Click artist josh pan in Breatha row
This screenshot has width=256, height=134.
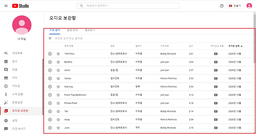coord(165,62)
